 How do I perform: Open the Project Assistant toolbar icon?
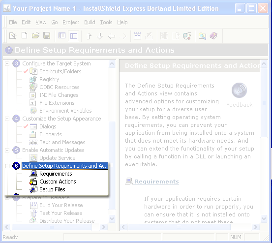coord(13,36)
